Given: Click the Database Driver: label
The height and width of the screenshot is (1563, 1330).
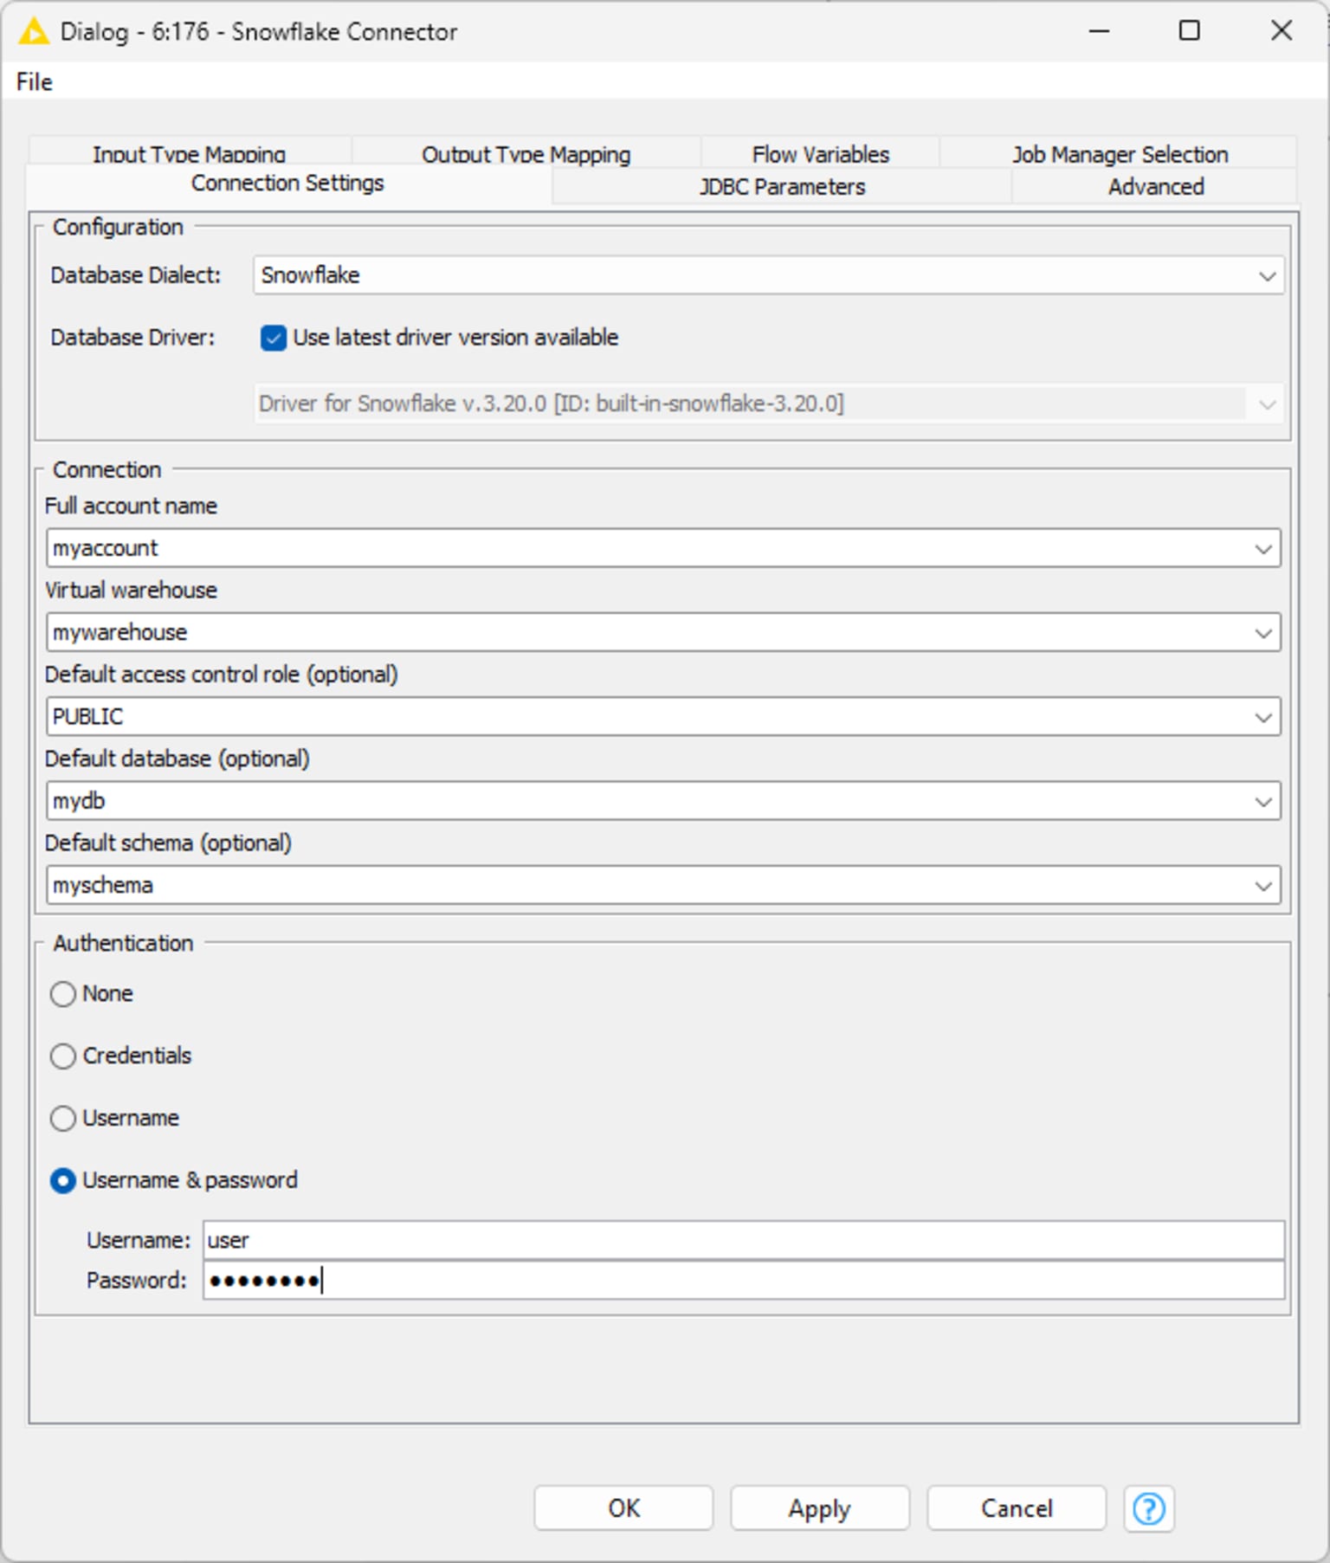Looking at the screenshot, I should click(132, 338).
